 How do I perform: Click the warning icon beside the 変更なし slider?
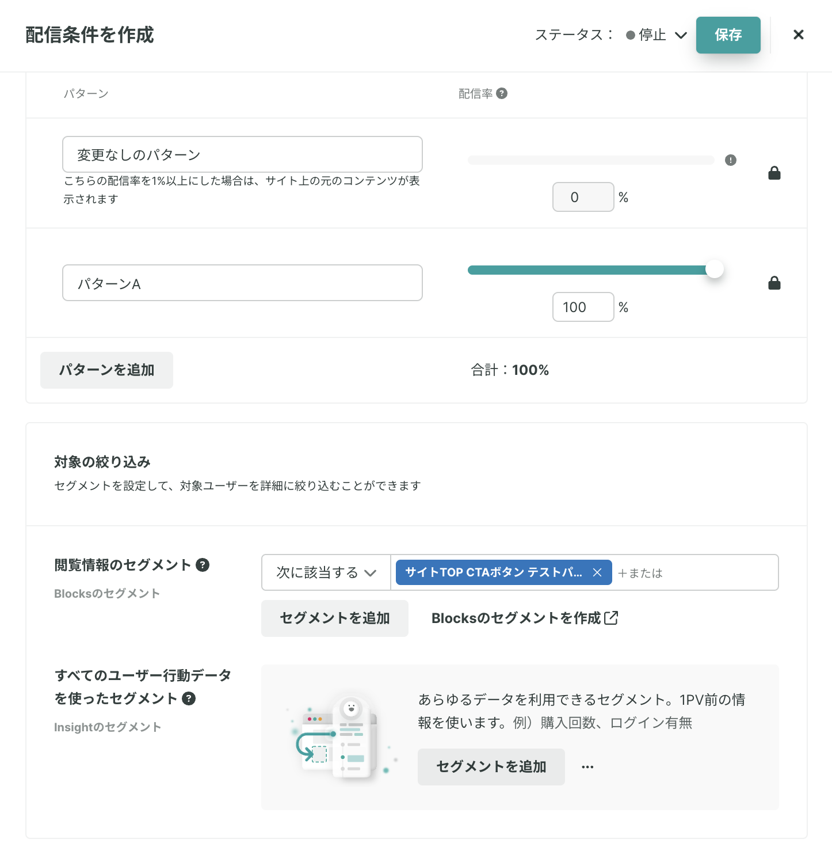coord(731,160)
